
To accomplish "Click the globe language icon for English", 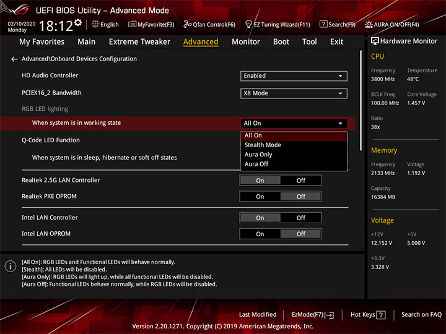I will coord(95,25).
